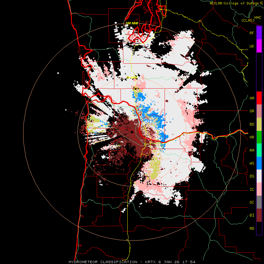Click the [CLAS] units label
This screenshot has width=264, height=264.
tap(248, 21)
